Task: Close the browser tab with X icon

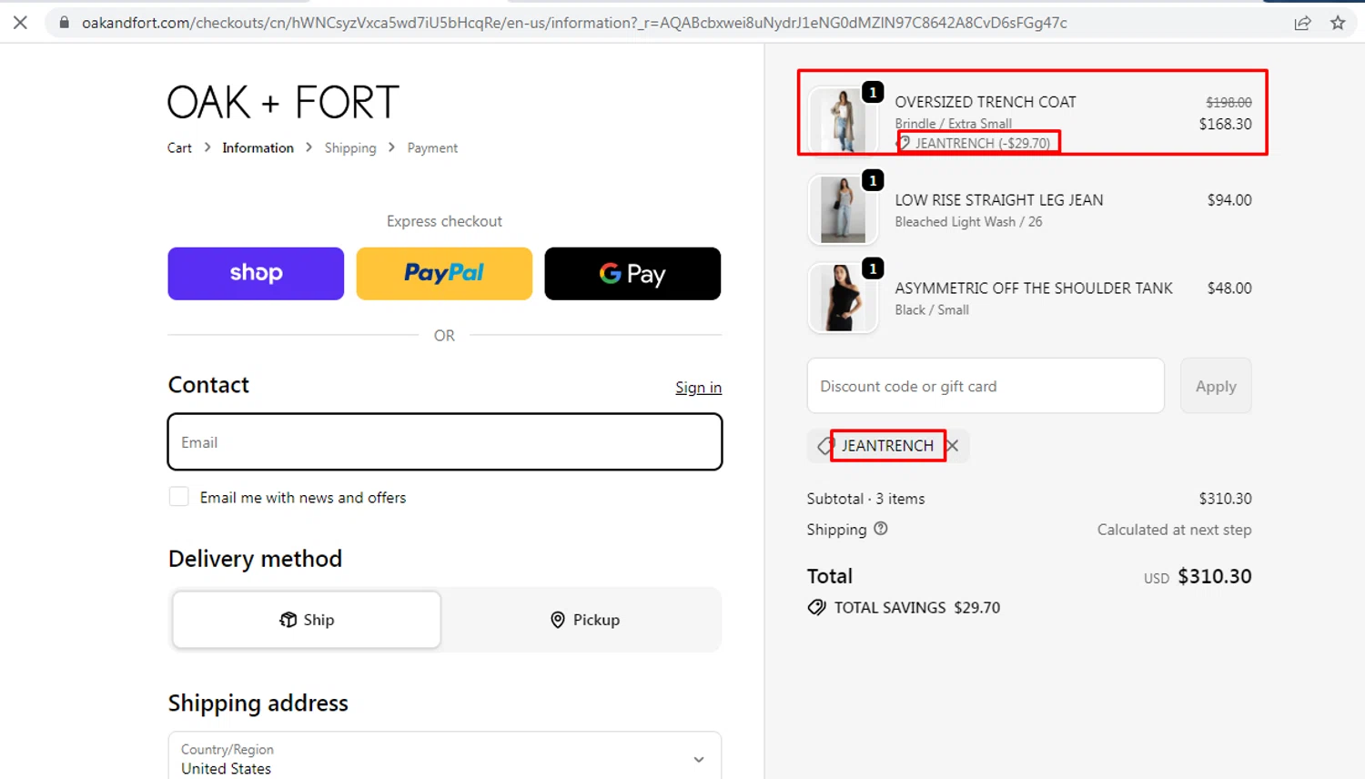Action: point(20,23)
